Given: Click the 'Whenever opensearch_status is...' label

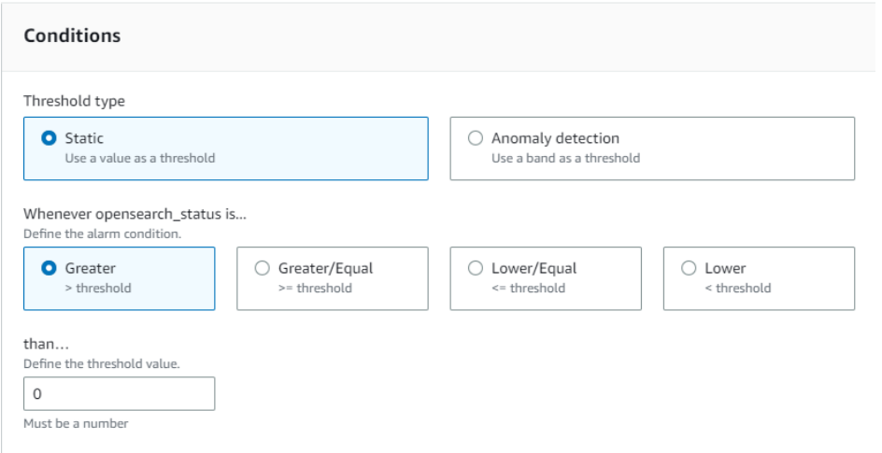Looking at the screenshot, I should [x=135, y=214].
